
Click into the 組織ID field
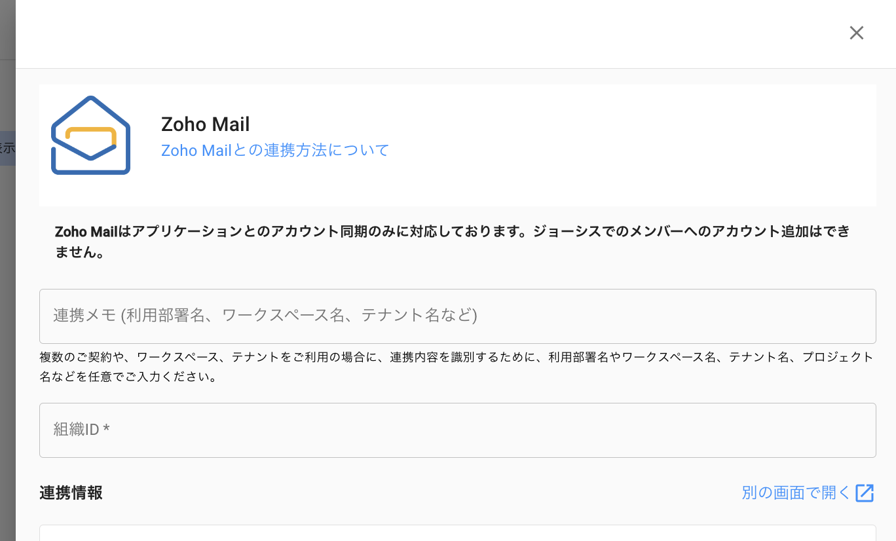457,430
